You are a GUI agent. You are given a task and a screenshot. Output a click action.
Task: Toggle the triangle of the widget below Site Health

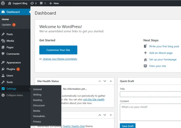111,115
